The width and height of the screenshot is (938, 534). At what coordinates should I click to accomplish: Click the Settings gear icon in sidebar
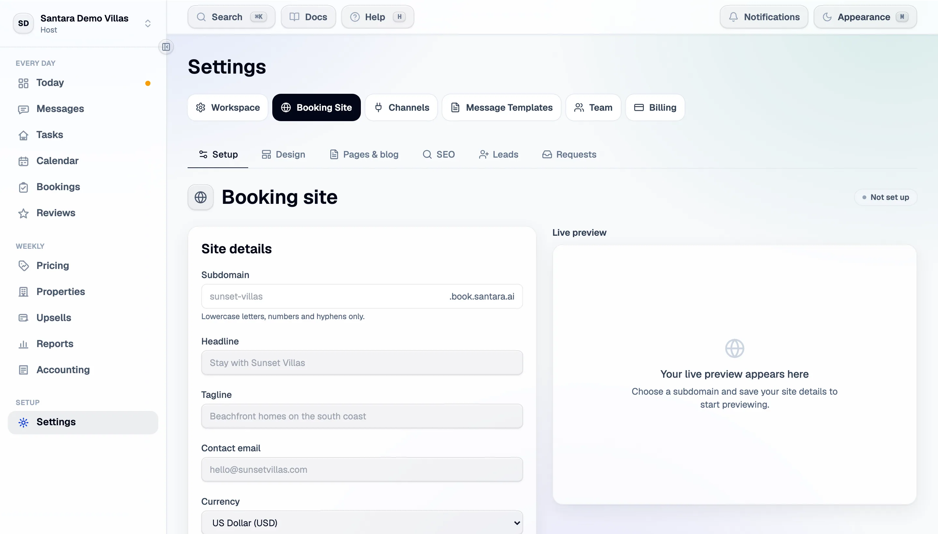point(23,423)
